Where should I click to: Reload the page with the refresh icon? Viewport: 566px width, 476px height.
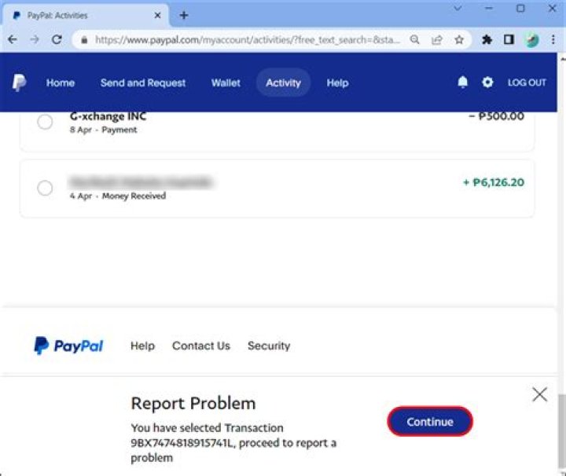57,39
